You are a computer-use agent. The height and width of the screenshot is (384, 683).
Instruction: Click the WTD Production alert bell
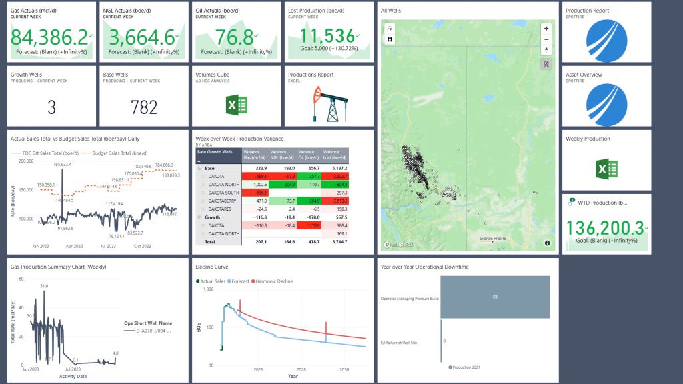(572, 201)
